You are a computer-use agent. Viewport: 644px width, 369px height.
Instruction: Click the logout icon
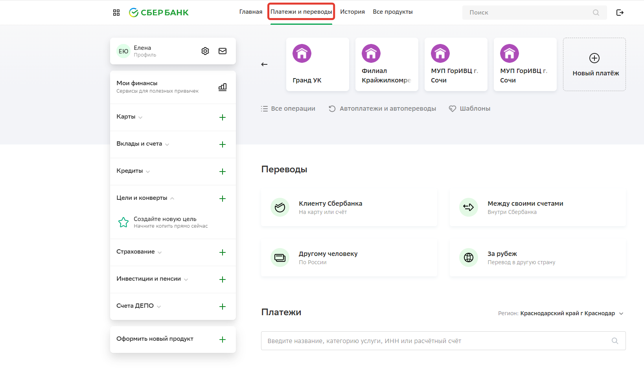point(620,13)
